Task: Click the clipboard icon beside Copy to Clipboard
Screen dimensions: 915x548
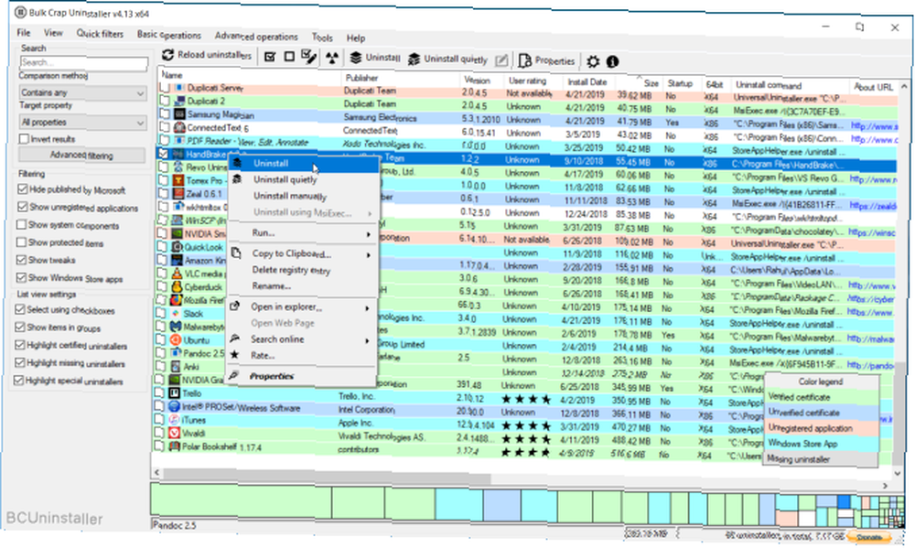Action: pyautogui.click(x=236, y=253)
